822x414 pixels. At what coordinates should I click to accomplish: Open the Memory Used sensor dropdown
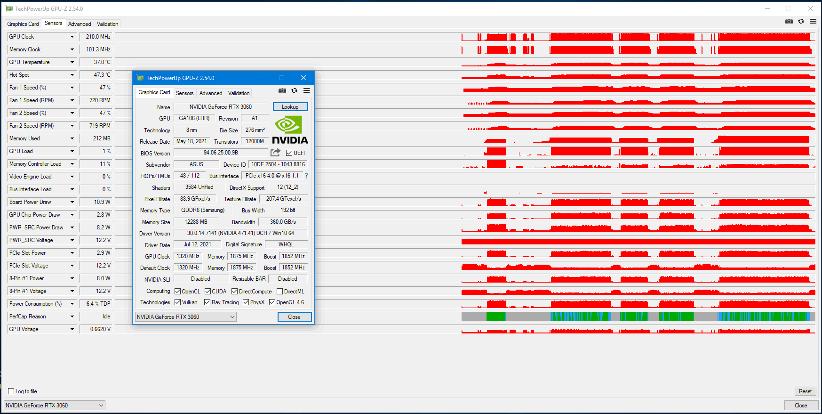tap(72, 138)
